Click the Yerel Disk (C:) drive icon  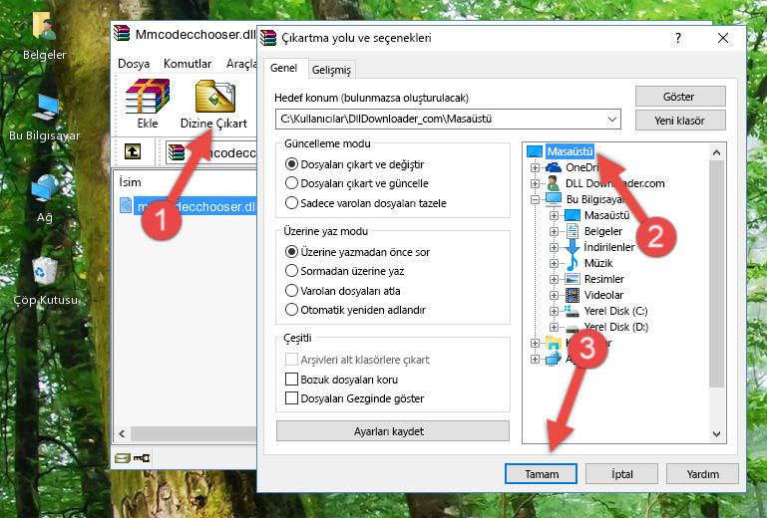tap(572, 311)
